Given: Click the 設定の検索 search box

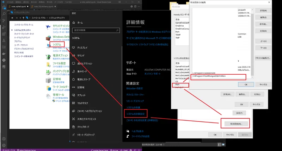Looking at the screenshot, I should coord(96,30).
